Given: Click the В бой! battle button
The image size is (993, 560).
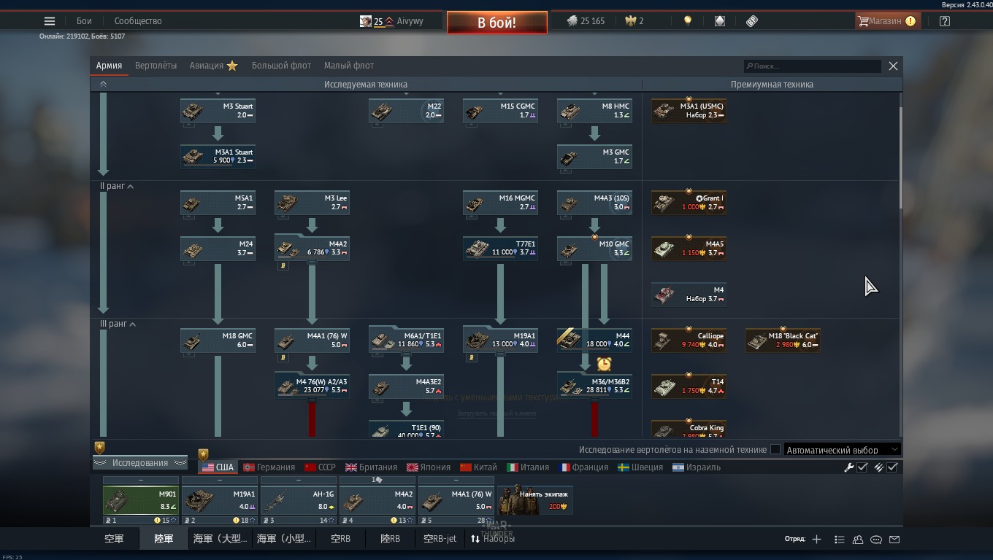Looking at the screenshot, I should (497, 23).
